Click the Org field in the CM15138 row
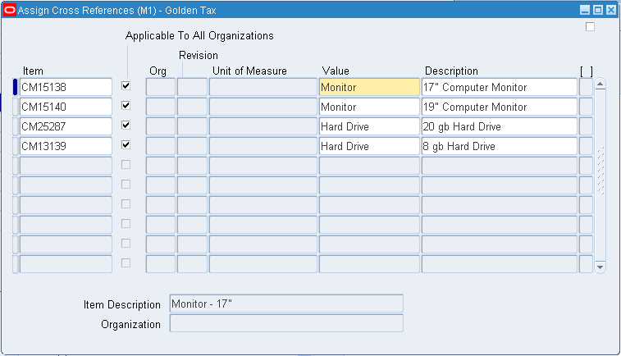Viewport: 621px width, 356px height. pyautogui.click(x=161, y=87)
